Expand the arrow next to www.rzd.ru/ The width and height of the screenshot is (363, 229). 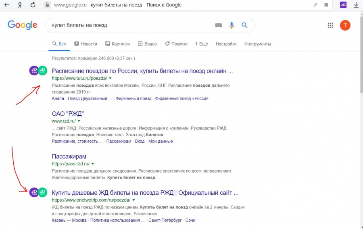(x=79, y=121)
